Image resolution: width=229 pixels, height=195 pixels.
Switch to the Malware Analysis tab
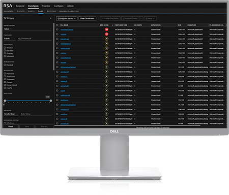tap(69, 11)
